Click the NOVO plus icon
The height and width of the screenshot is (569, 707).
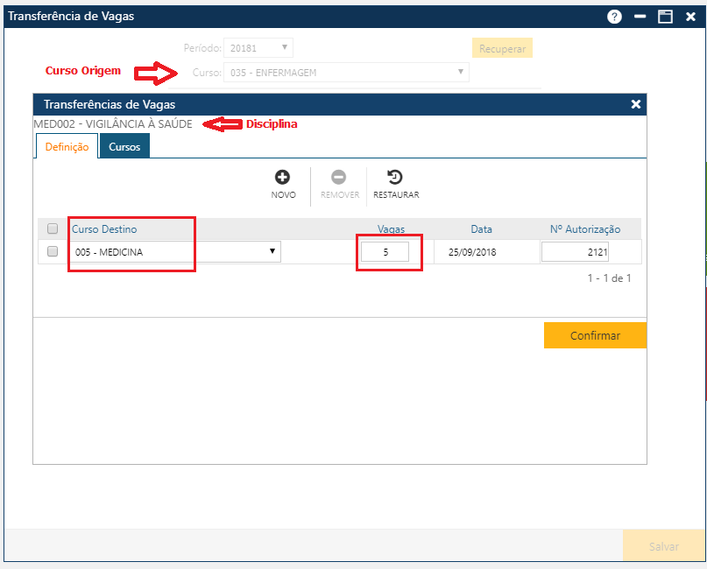[x=283, y=178]
